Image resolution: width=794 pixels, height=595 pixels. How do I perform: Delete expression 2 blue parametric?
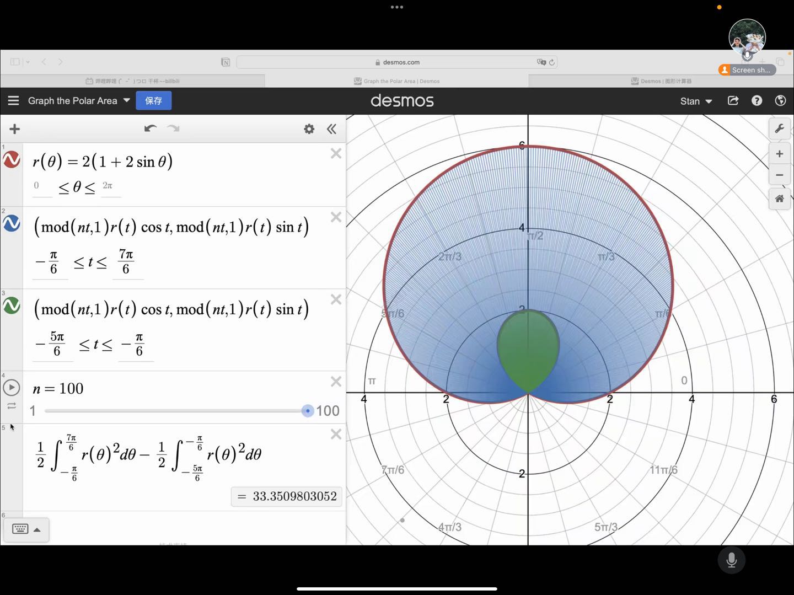point(336,217)
